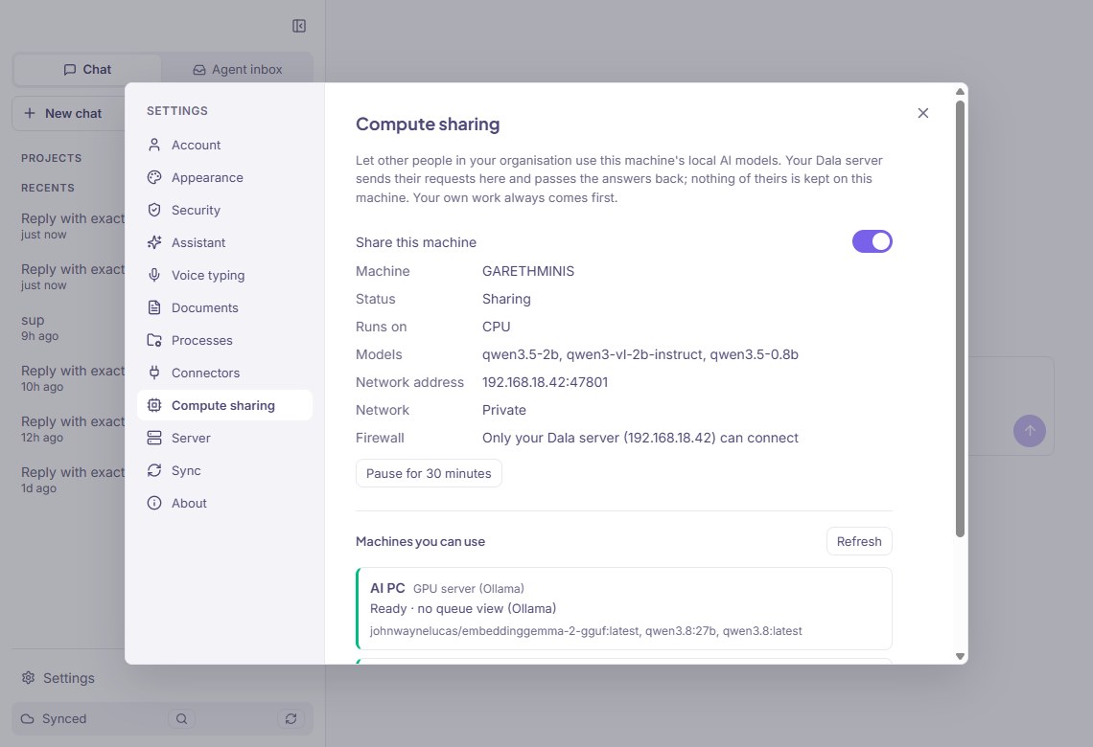1093x747 pixels.
Task: Open Appearance settings
Action: pyautogui.click(x=224, y=177)
